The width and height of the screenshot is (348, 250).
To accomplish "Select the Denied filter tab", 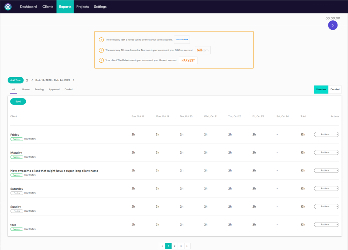I will pos(69,89).
